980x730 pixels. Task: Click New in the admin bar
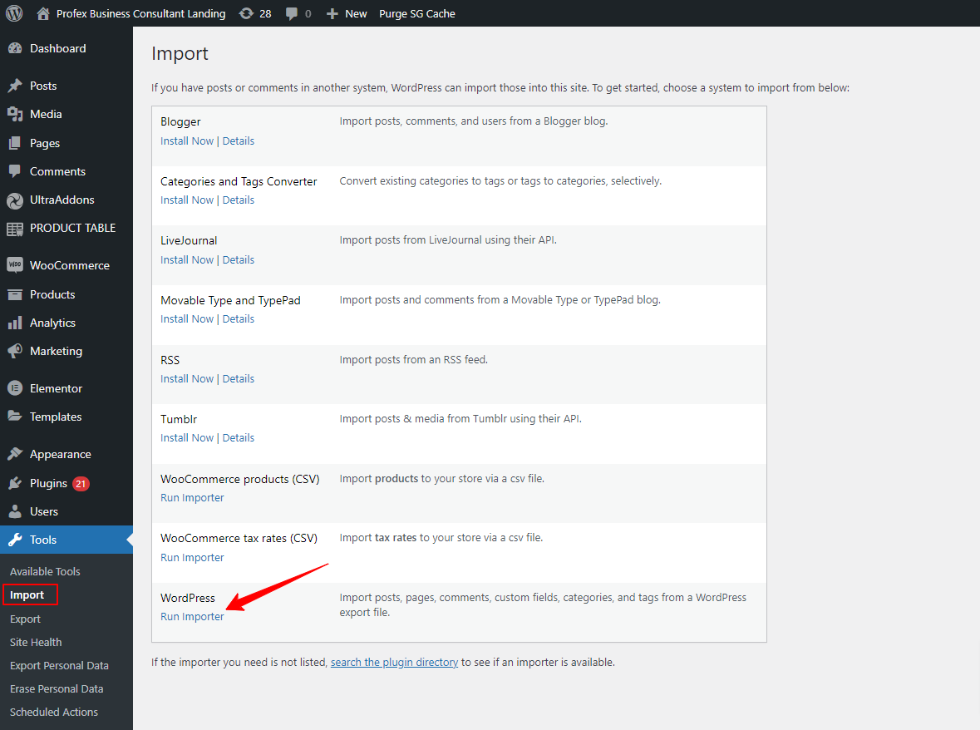(x=356, y=14)
